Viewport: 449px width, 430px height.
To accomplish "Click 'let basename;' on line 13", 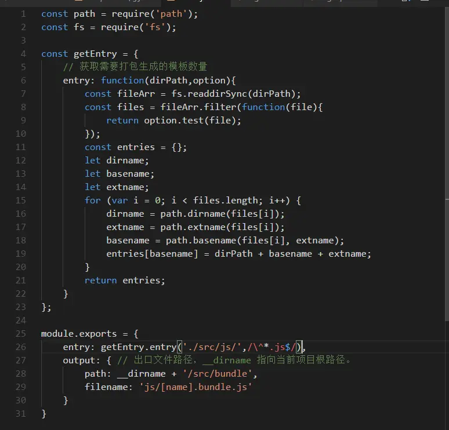I will pos(120,174).
